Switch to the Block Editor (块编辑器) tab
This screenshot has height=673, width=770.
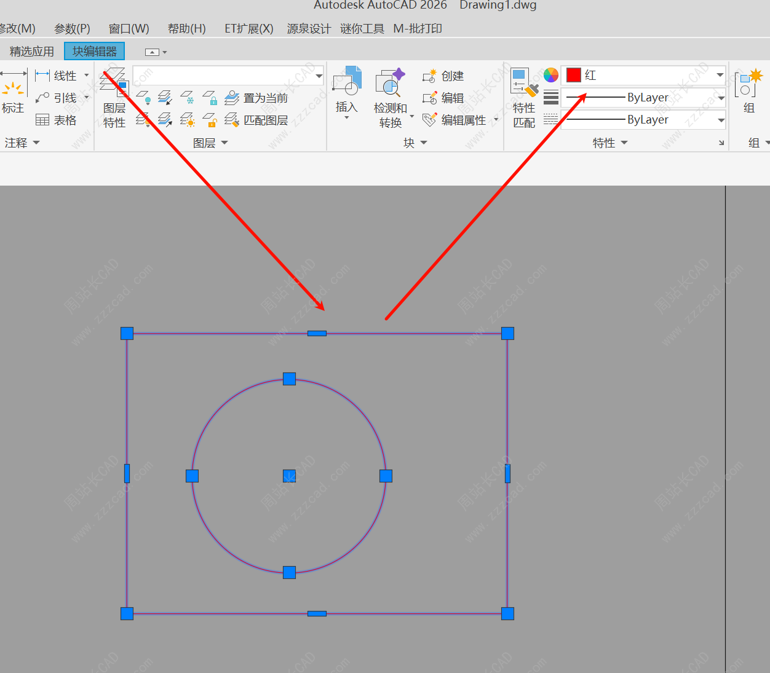(94, 52)
